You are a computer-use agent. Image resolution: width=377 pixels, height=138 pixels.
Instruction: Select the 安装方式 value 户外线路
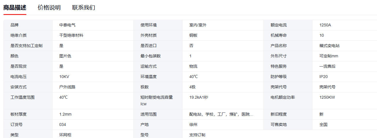coord(67,87)
